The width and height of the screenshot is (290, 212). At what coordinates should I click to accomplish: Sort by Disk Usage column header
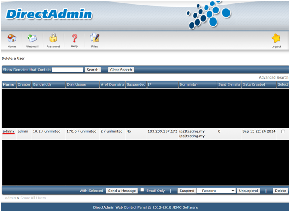coord(76,84)
